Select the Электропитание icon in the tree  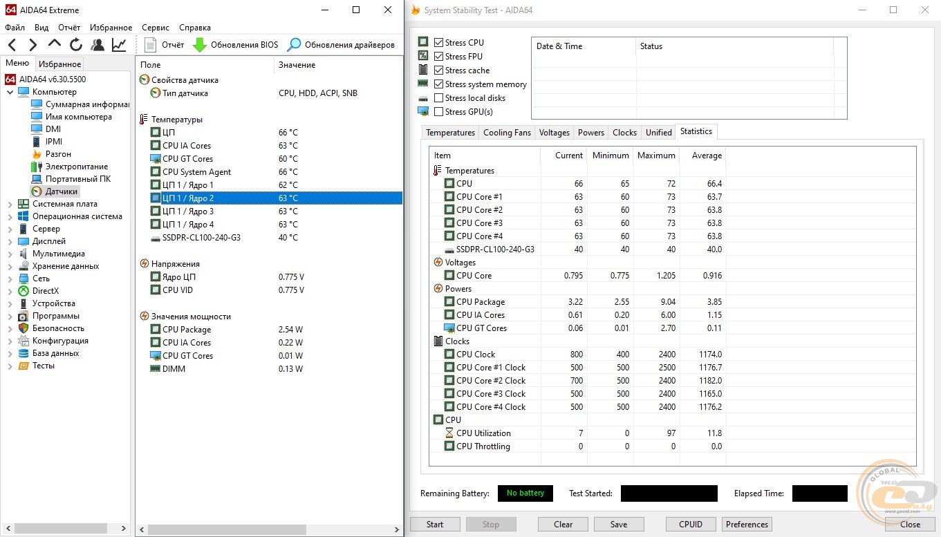(37, 167)
